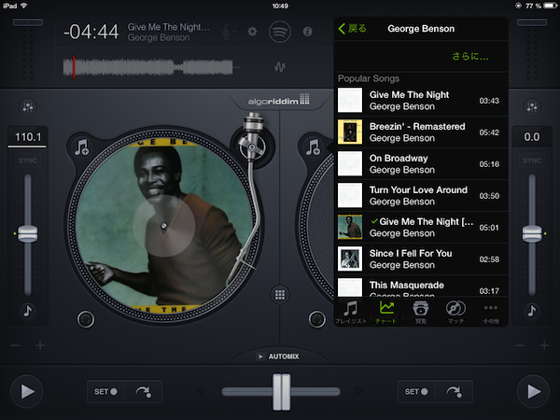Click left deck tempo slider handle
The width and height of the screenshot is (560, 420).
(x=28, y=233)
